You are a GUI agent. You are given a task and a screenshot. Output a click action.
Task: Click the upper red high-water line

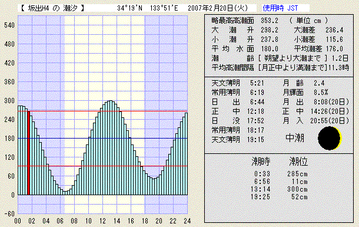102,111
